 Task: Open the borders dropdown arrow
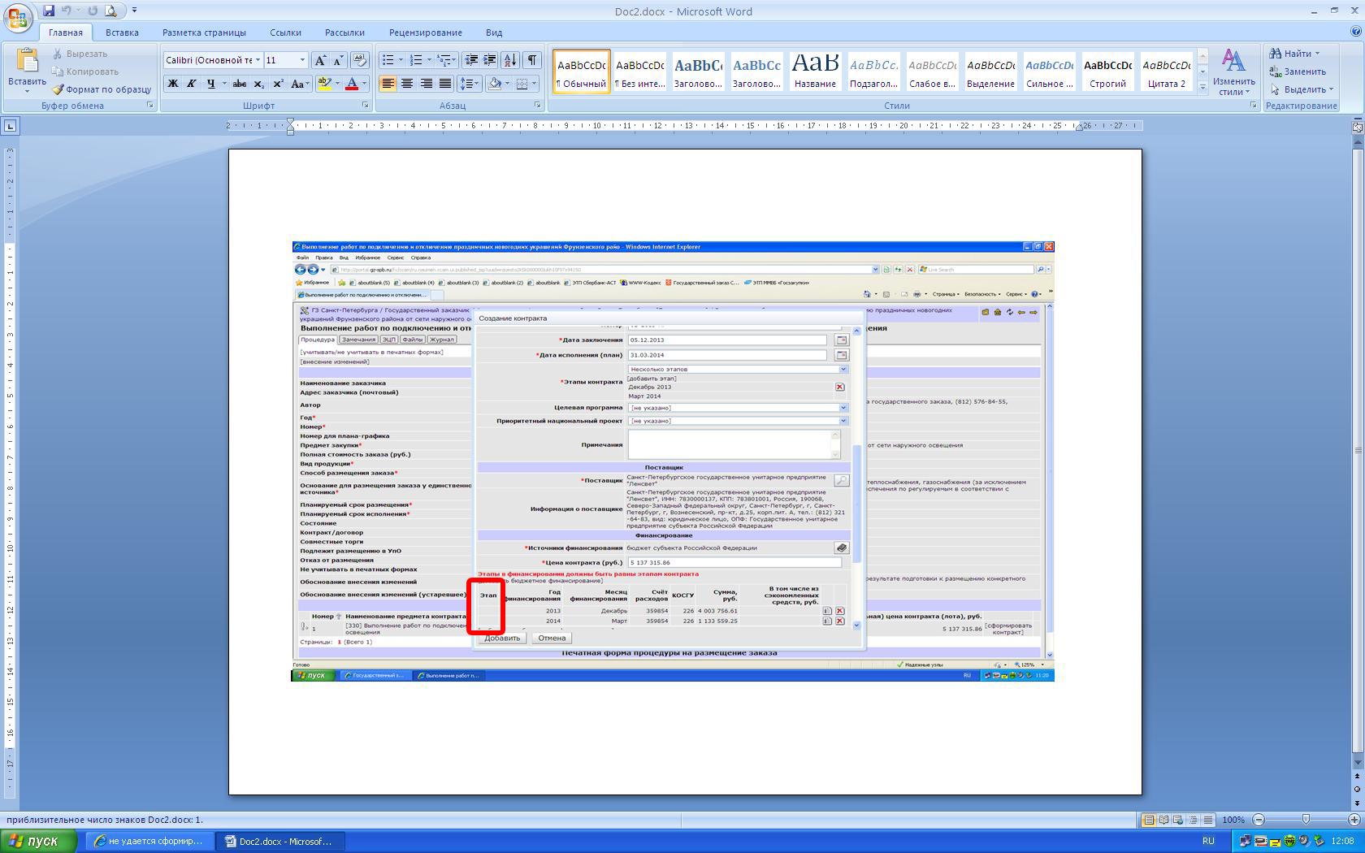pyautogui.click(x=534, y=84)
